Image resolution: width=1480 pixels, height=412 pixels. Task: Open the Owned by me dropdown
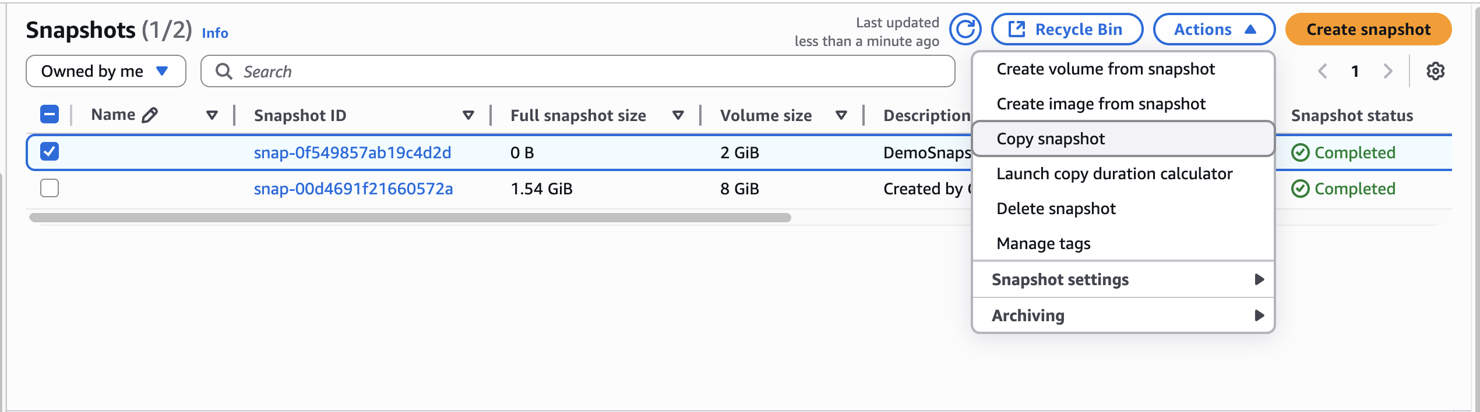(105, 71)
